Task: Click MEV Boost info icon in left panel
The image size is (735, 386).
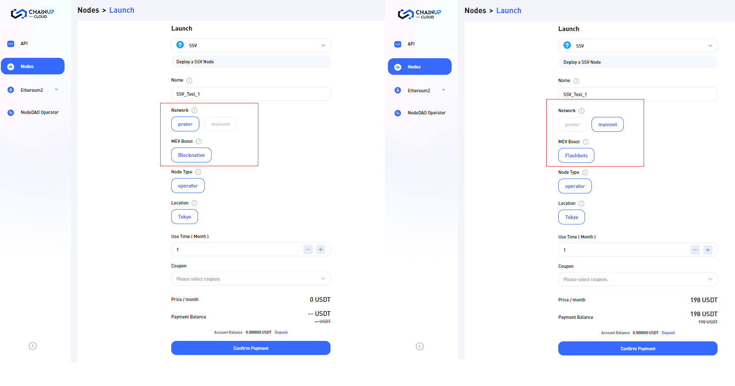Action: [x=199, y=142]
